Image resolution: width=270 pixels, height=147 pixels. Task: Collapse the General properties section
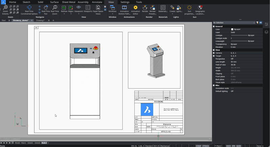pos(214,26)
